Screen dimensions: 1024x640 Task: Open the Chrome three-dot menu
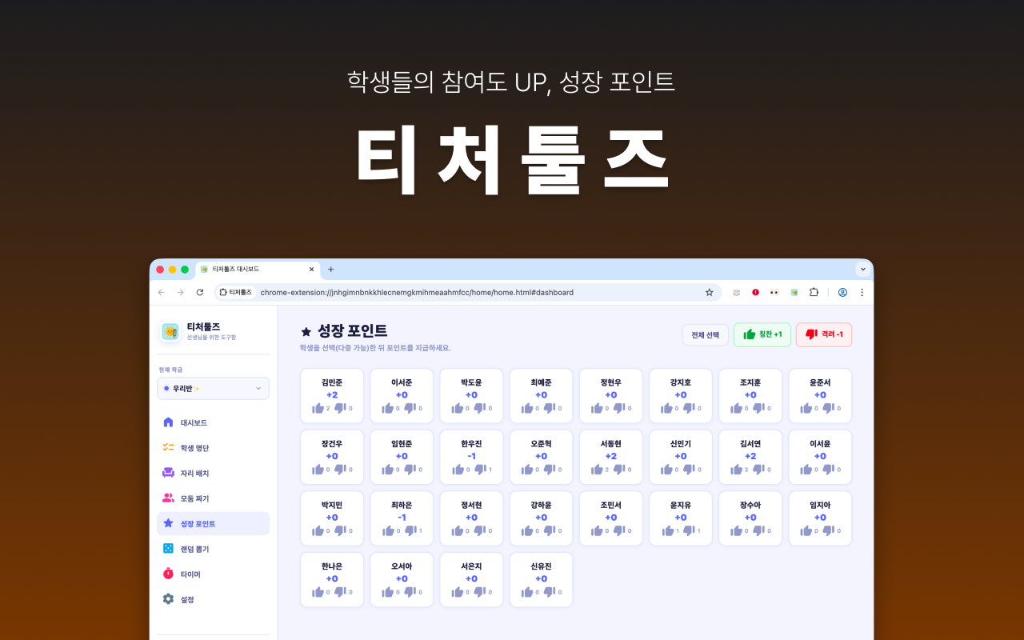click(862, 293)
